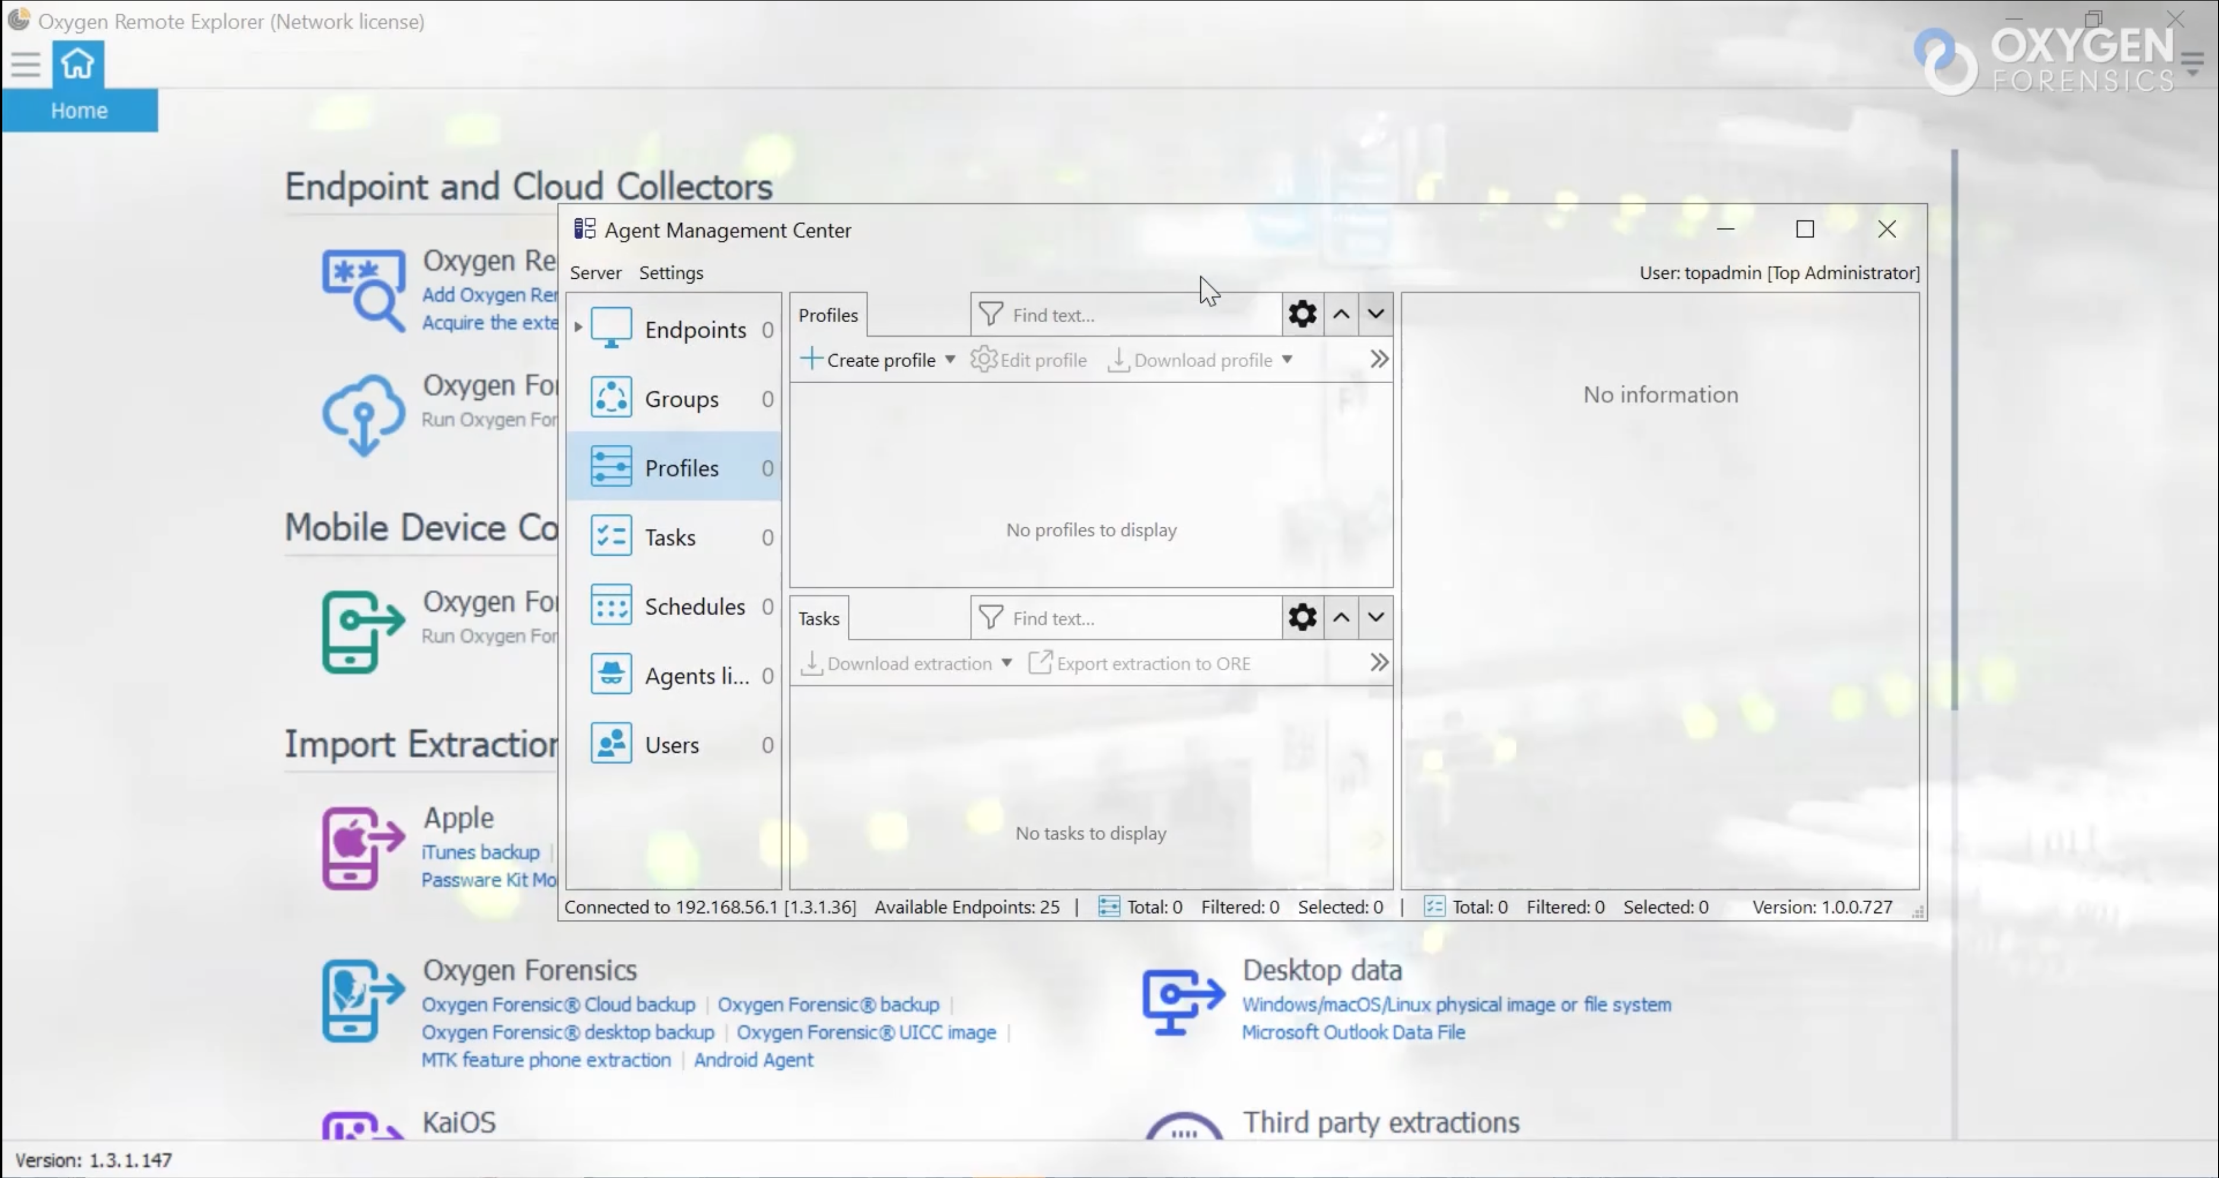Select the Tasks tab in lower panel

pyautogui.click(x=818, y=618)
